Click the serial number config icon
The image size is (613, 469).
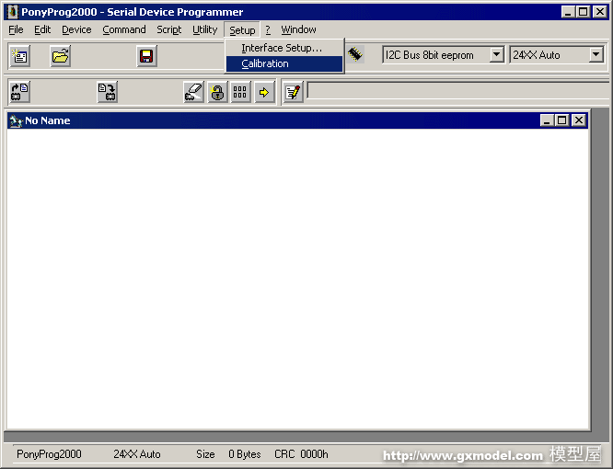[x=240, y=92]
